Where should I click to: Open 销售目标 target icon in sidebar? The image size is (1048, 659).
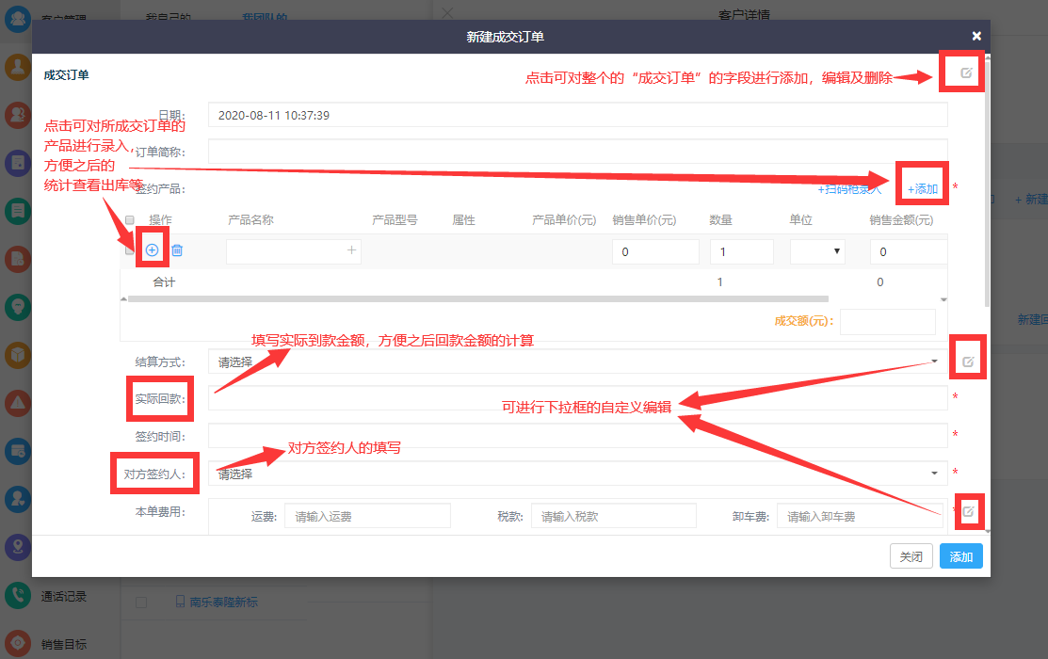pyautogui.click(x=17, y=644)
